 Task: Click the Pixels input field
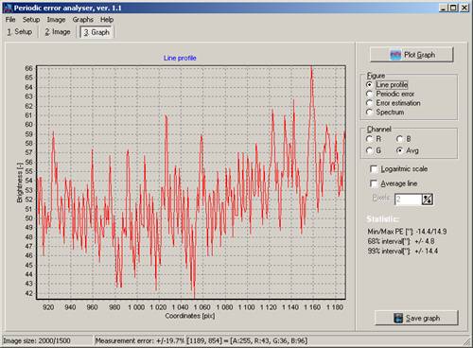click(x=409, y=200)
